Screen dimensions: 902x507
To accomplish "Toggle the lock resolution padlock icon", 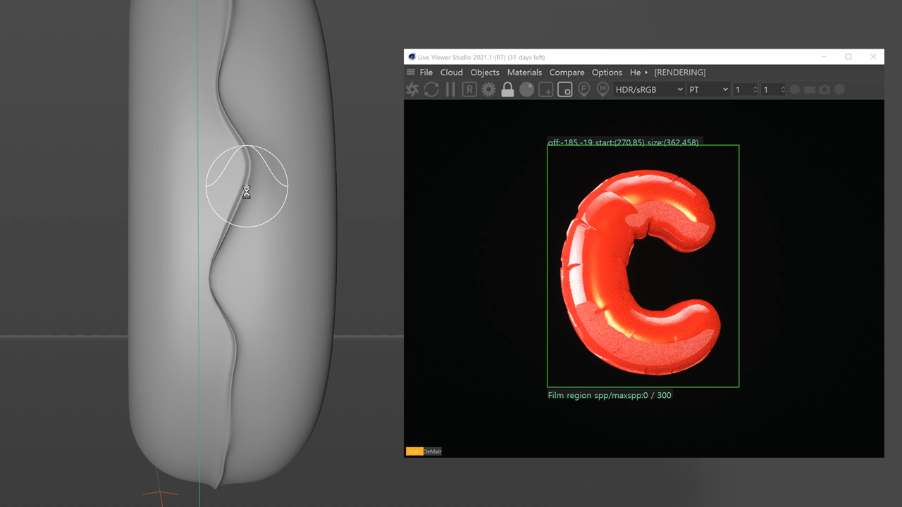I will click(x=507, y=89).
